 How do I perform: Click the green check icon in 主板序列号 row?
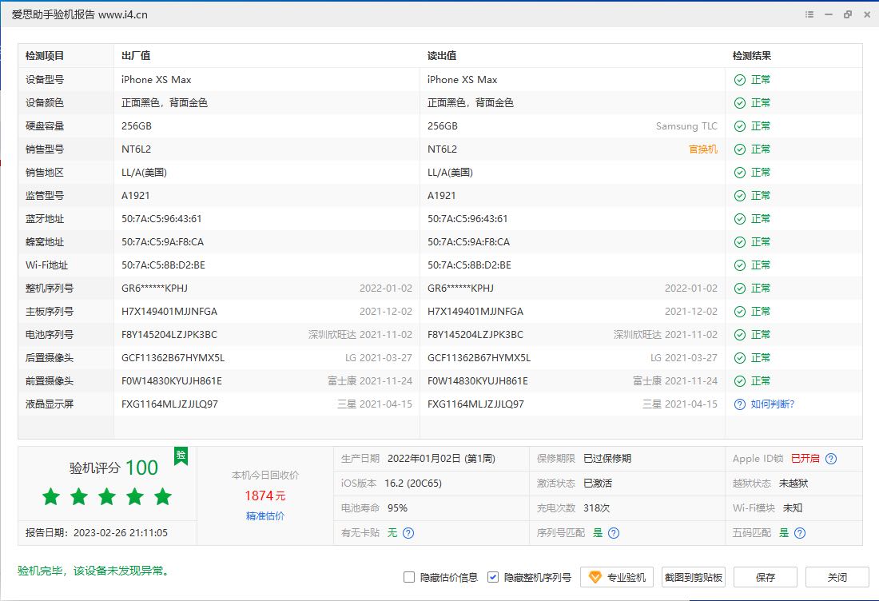(740, 312)
